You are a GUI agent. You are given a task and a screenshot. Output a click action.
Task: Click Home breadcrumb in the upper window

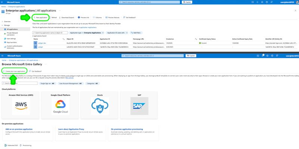pyautogui.click(x=3, y=7)
